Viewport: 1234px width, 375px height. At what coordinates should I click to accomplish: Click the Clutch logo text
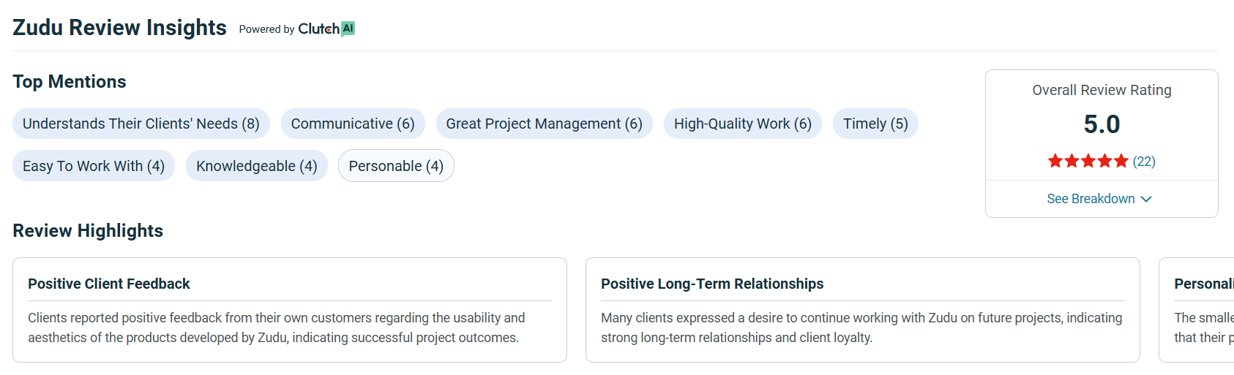[x=318, y=29]
